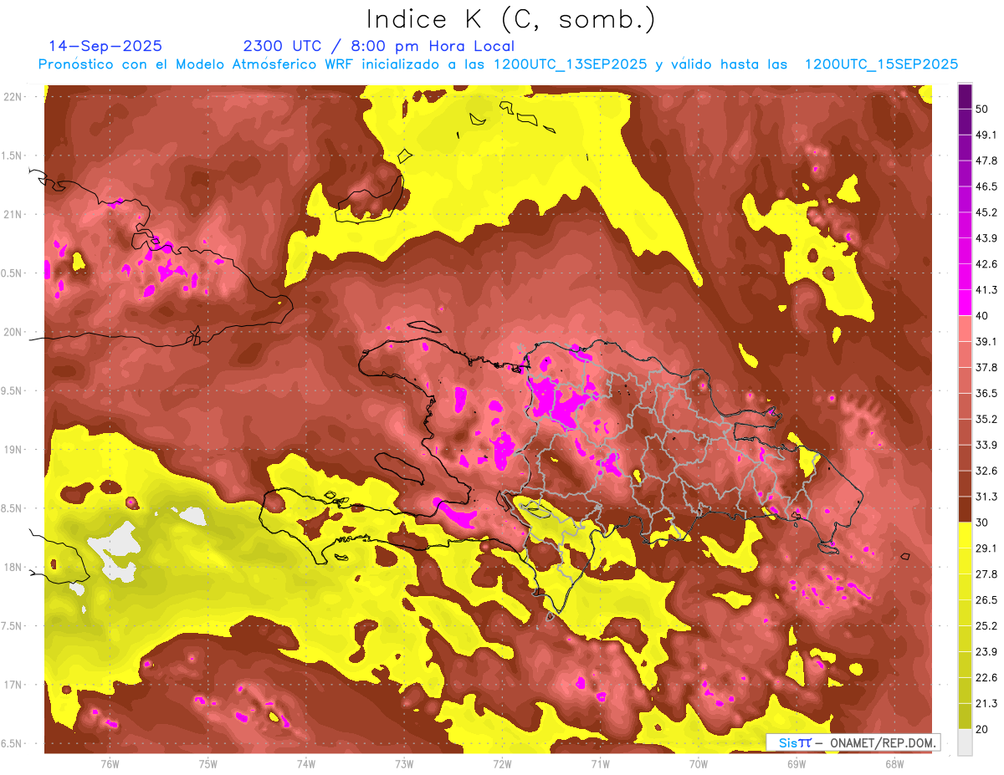Click the color bar value 41.3
Image resolution: width=1004 pixels, height=775 pixels.
986,290
